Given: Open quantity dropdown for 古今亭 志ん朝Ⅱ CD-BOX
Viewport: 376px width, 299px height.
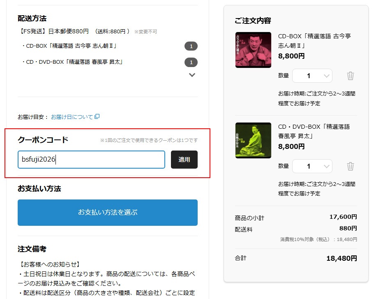Looking at the screenshot, I should click(312, 76).
